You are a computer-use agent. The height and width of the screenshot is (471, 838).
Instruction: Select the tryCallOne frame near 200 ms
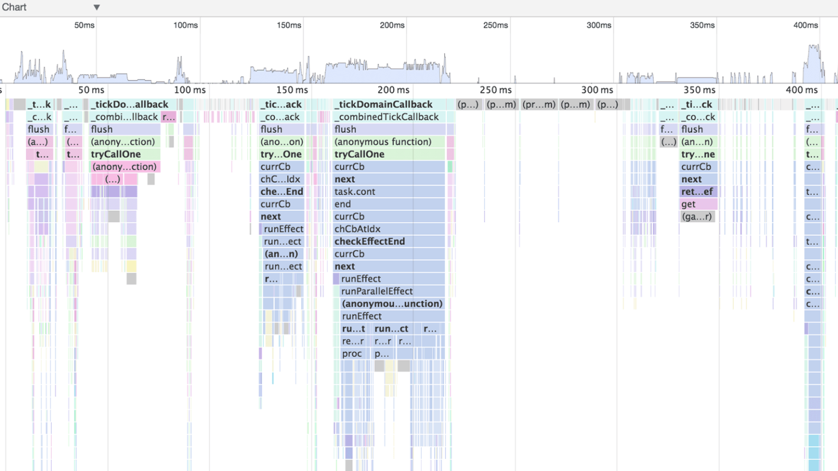click(x=360, y=154)
